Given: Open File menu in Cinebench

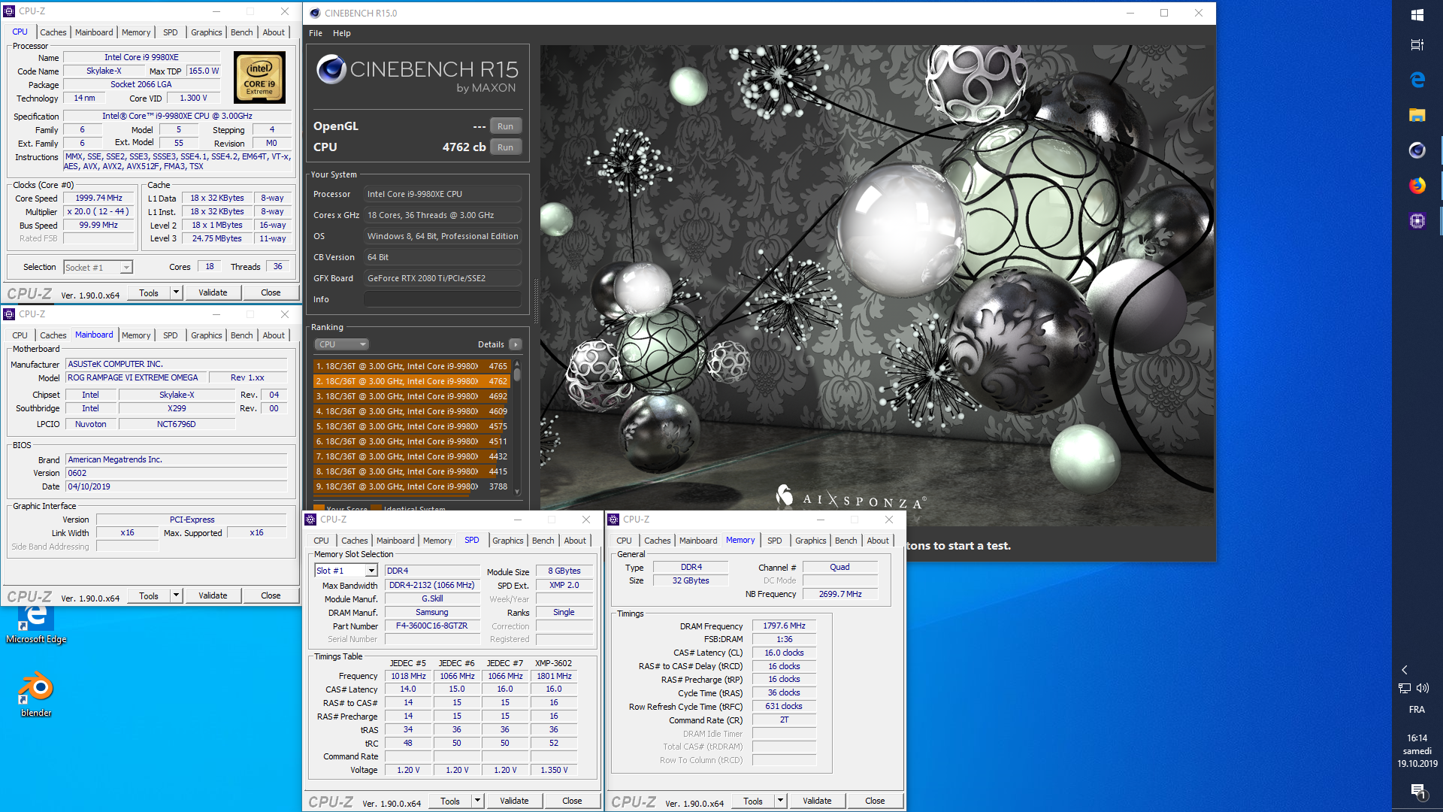Looking at the screenshot, I should (x=316, y=33).
